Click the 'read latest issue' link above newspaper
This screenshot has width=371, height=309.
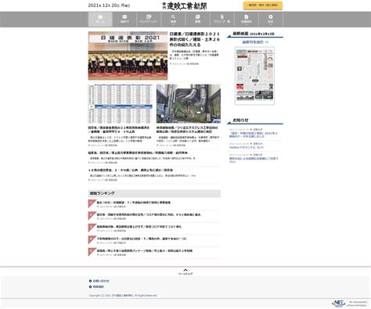(x=255, y=42)
